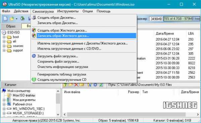Click the blue gear icon in catalog toolbar

click(95, 85)
